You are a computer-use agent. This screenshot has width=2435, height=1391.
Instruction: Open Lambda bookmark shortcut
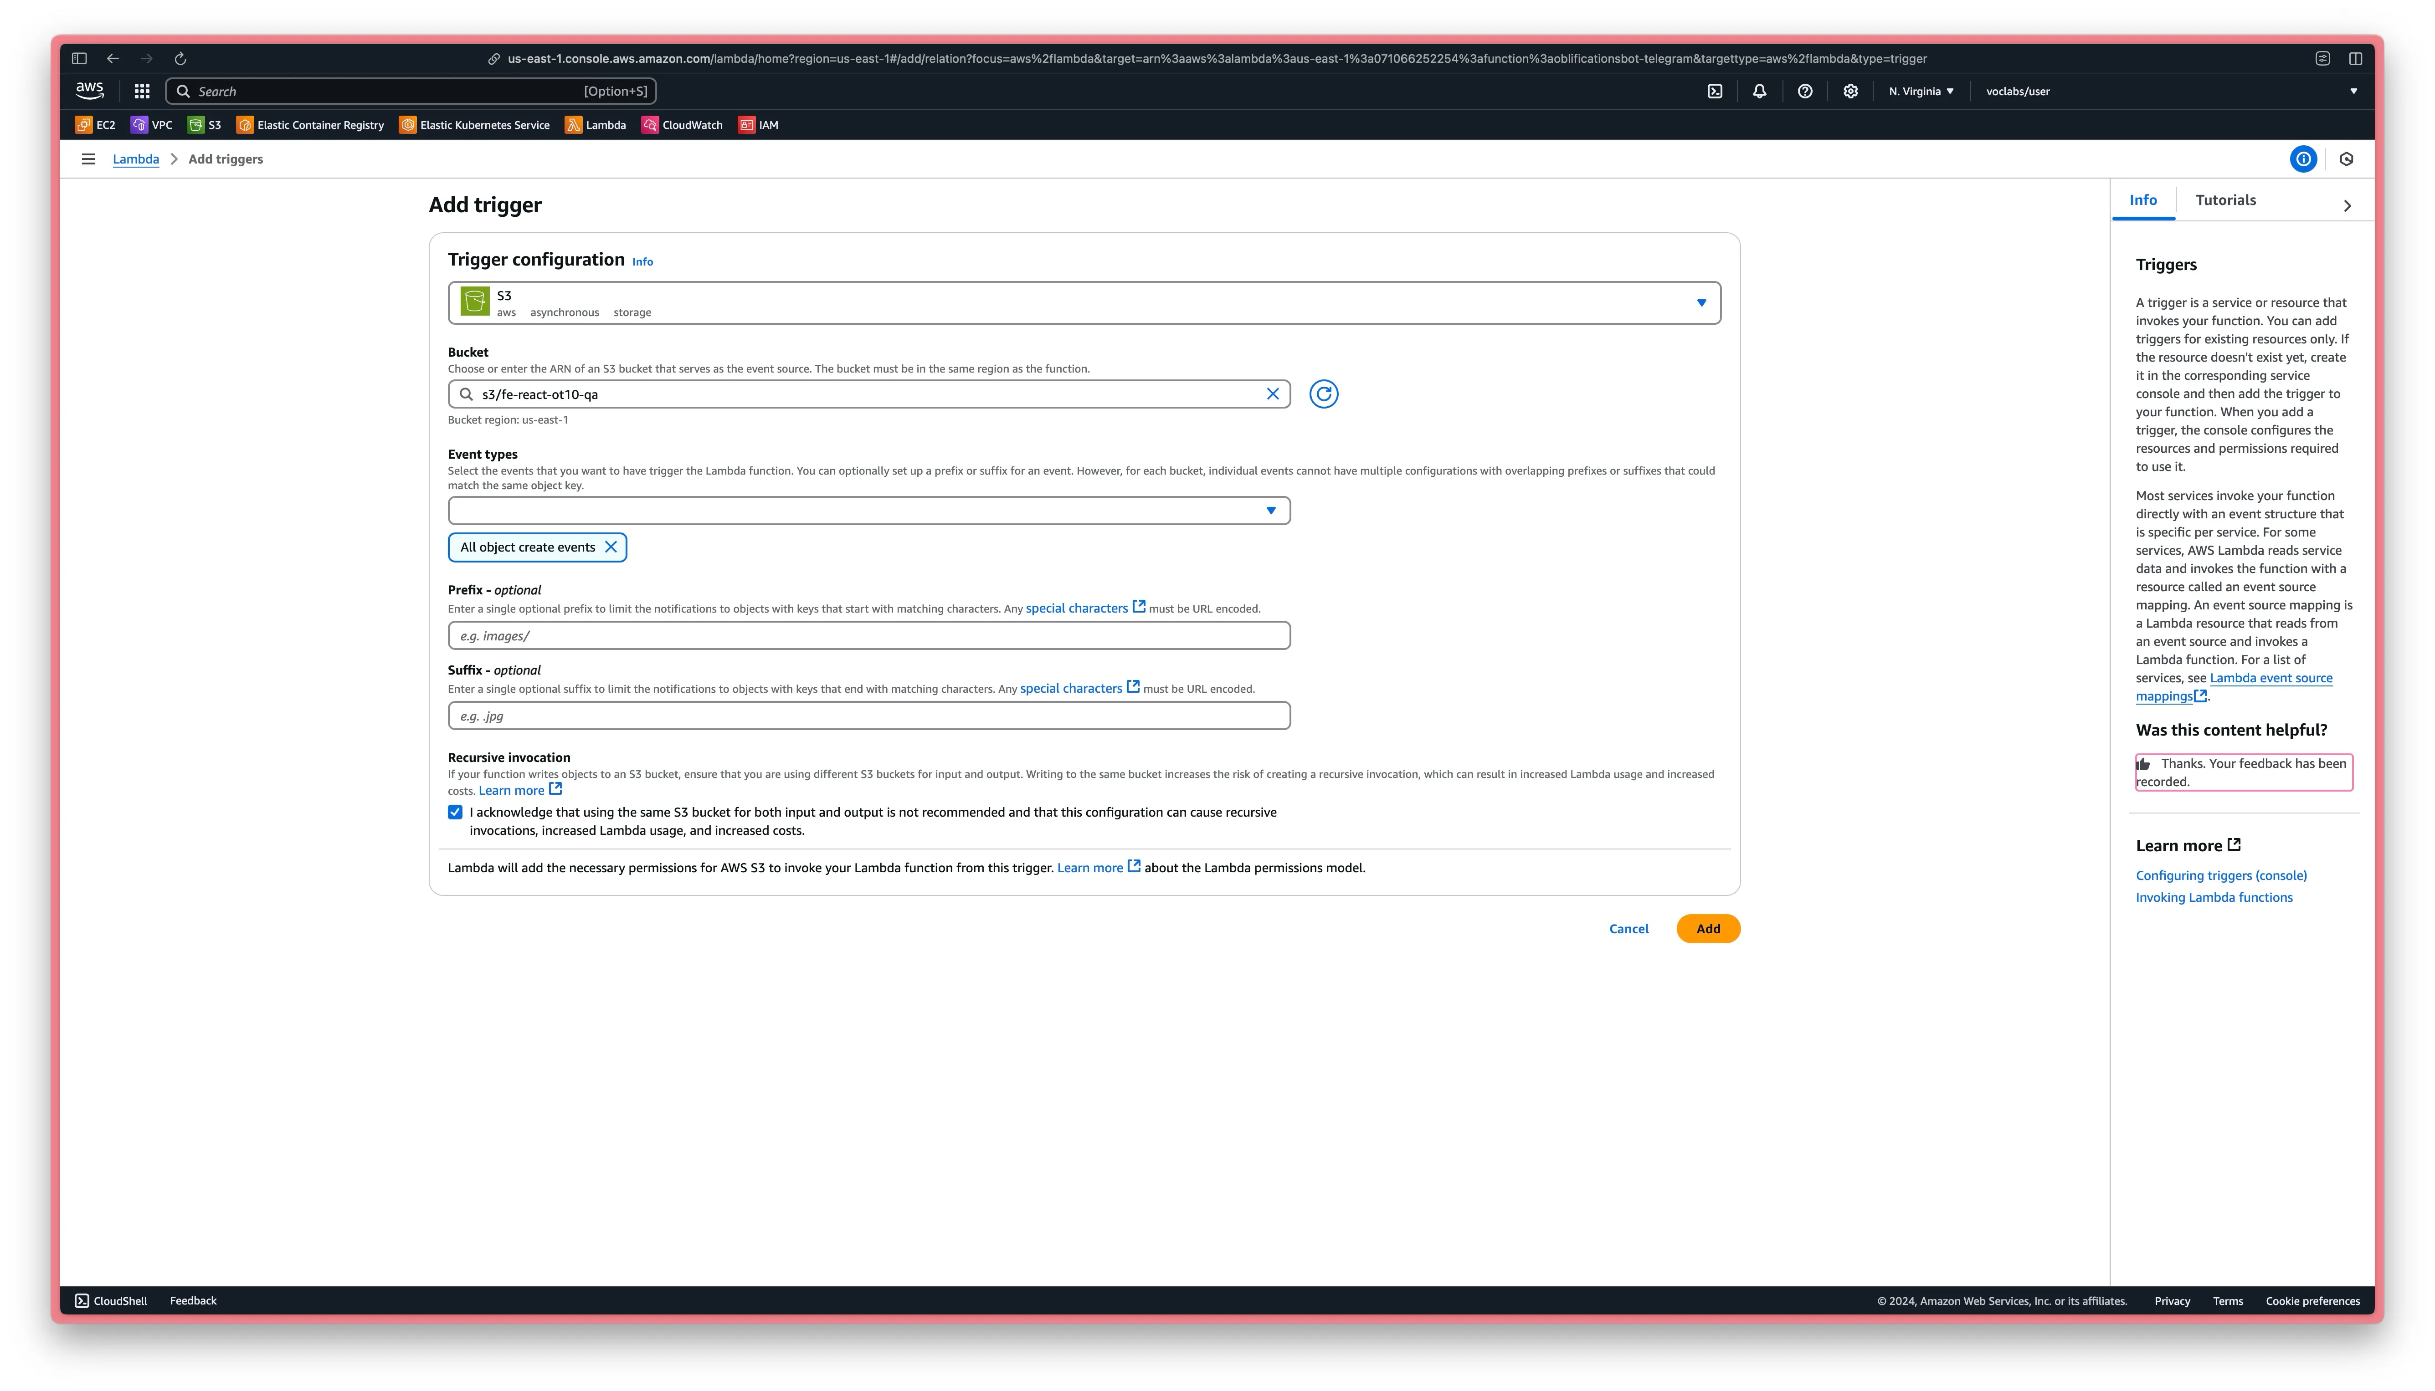point(596,125)
